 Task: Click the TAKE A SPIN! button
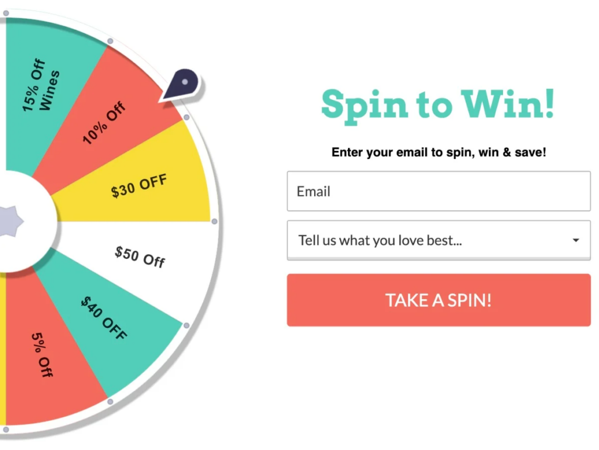(x=439, y=300)
